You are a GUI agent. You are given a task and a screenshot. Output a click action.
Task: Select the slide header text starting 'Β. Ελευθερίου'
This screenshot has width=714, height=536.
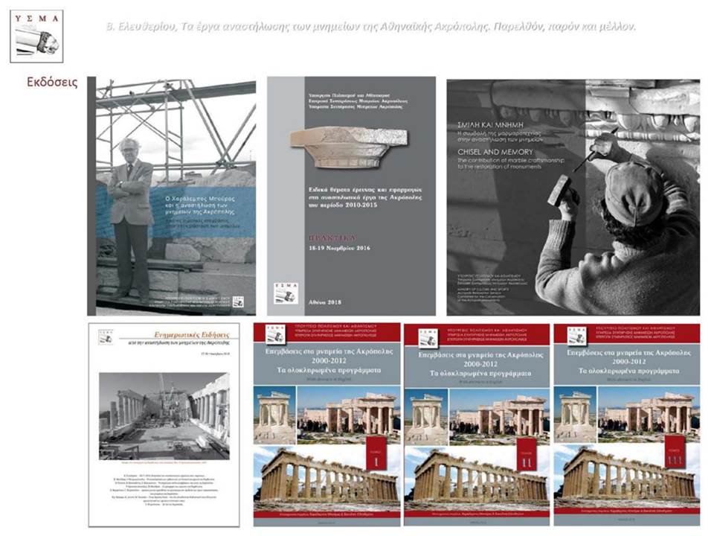coord(370,27)
